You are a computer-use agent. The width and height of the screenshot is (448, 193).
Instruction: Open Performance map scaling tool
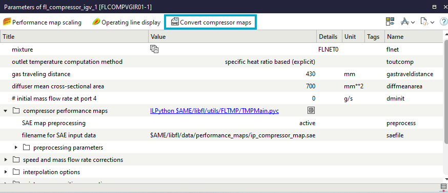point(42,22)
